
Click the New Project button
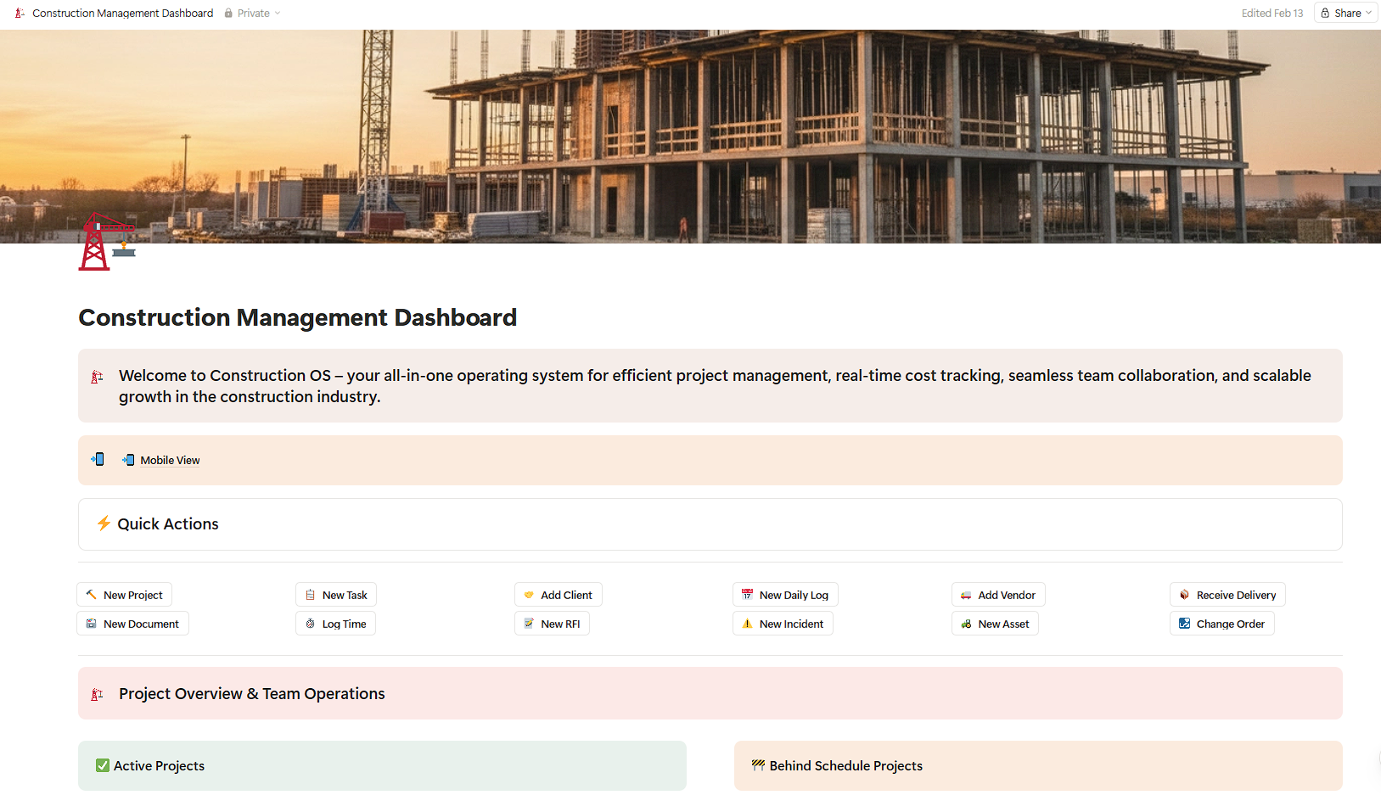(x=125, y=595)
